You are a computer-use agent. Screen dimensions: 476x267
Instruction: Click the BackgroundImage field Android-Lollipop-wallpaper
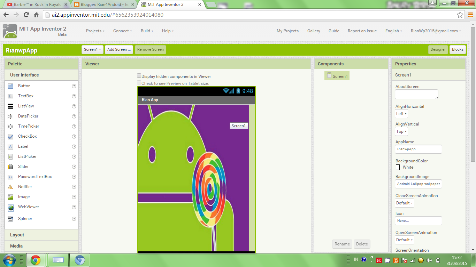coord(419,184)
